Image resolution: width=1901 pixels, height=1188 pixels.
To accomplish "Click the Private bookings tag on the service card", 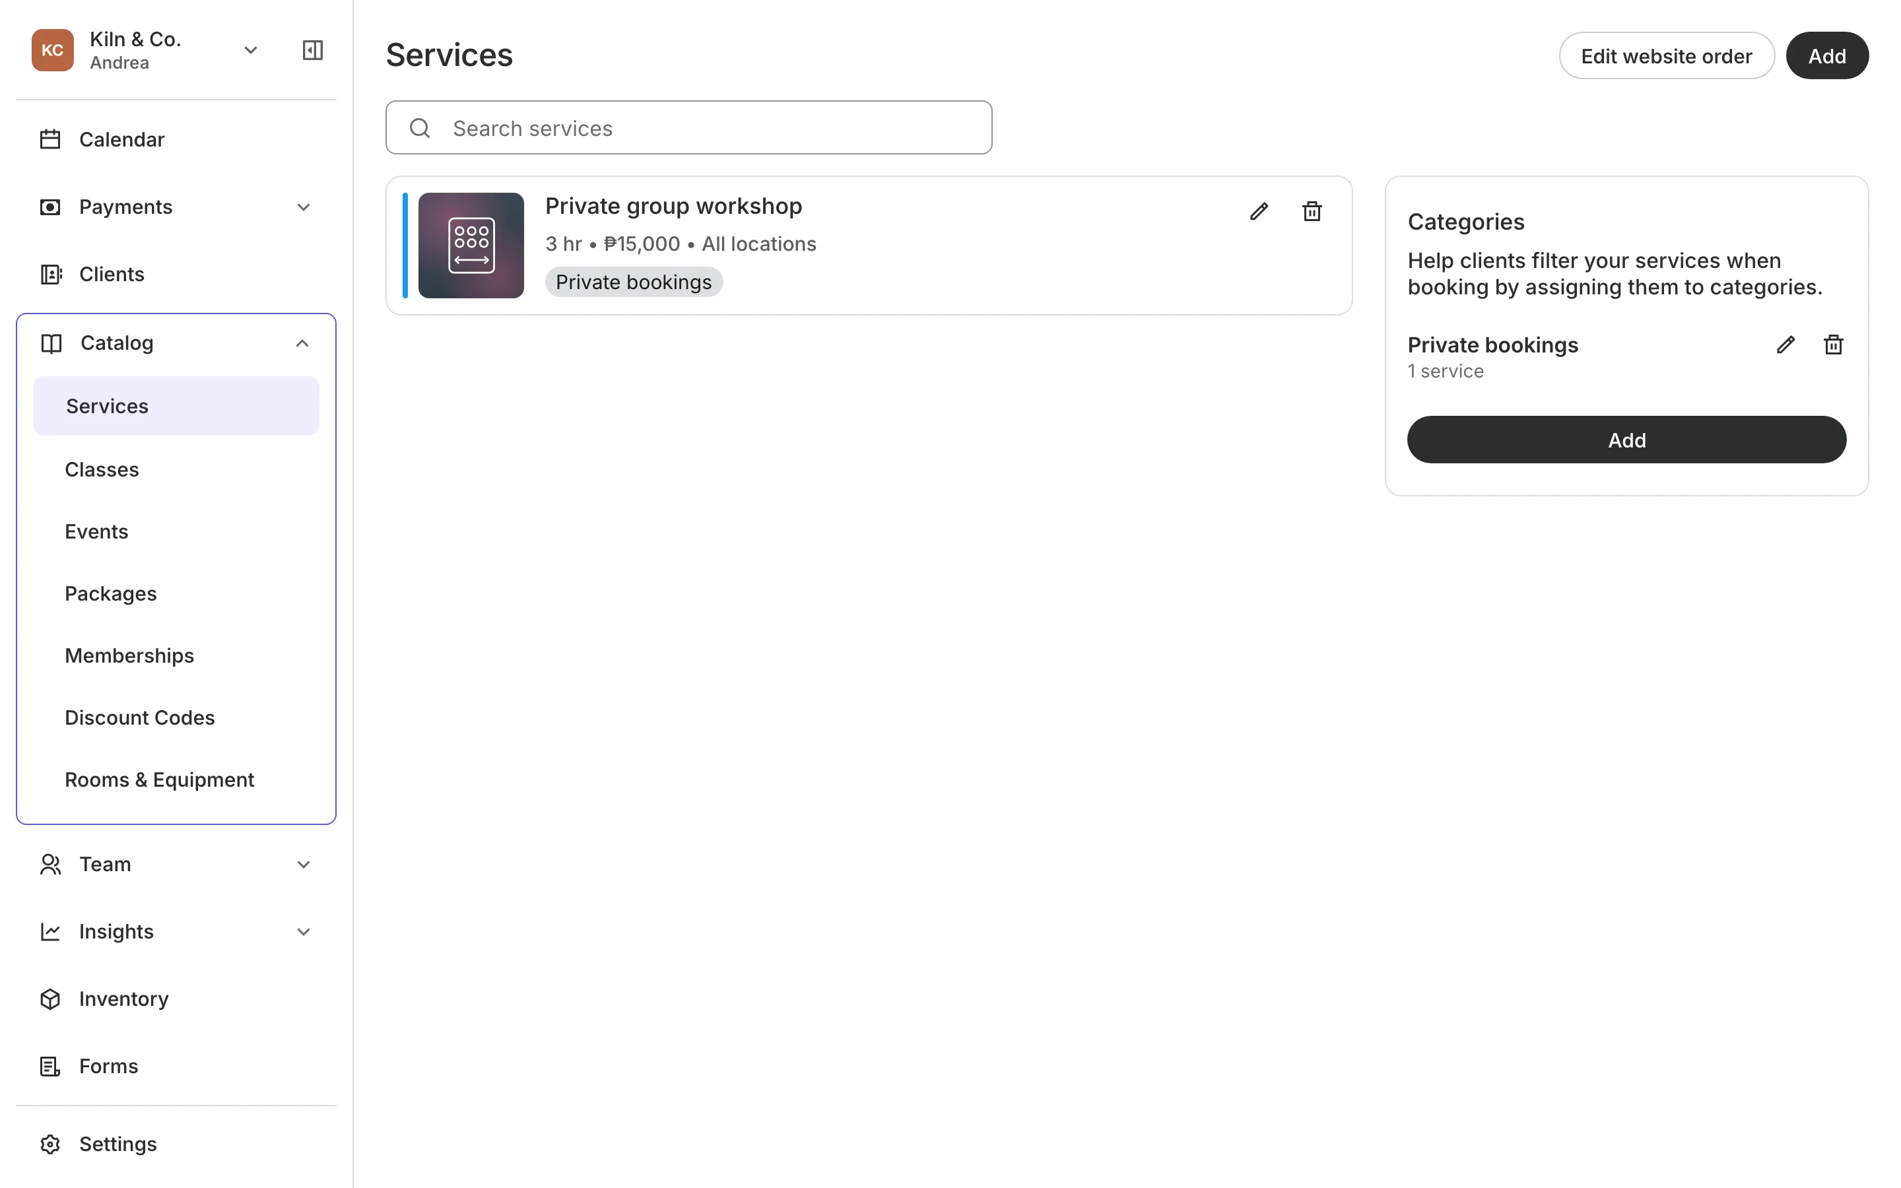I will click(x=634, y=282).
